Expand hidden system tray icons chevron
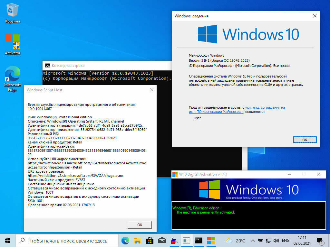Screen dimensions: 330x247 [253, 241]
